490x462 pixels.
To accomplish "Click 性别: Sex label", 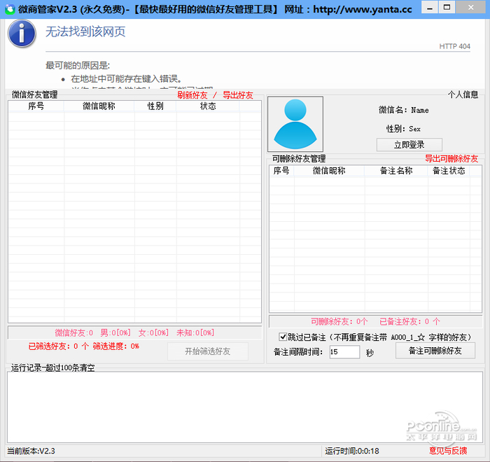I will click(x=403, y=129).
